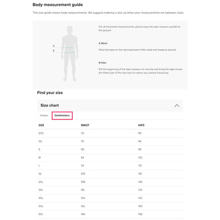The width and height of the screenshot is (220, 220).
Task: Click the Body measurement guide title
Action: [58, 5]
